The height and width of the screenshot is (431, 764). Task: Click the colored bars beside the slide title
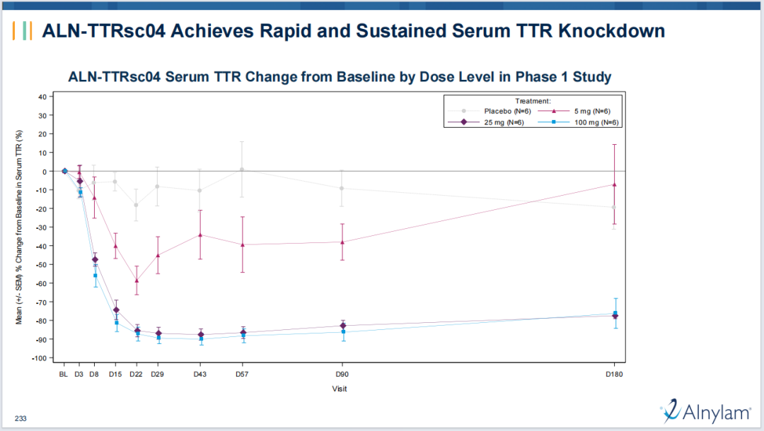point(26,31)
